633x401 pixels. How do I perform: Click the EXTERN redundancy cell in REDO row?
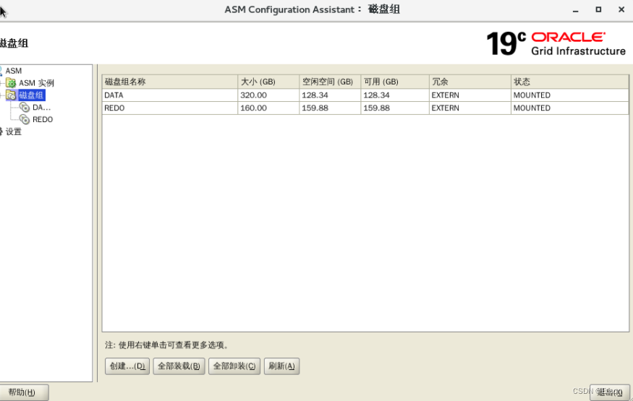pos(470,108)
